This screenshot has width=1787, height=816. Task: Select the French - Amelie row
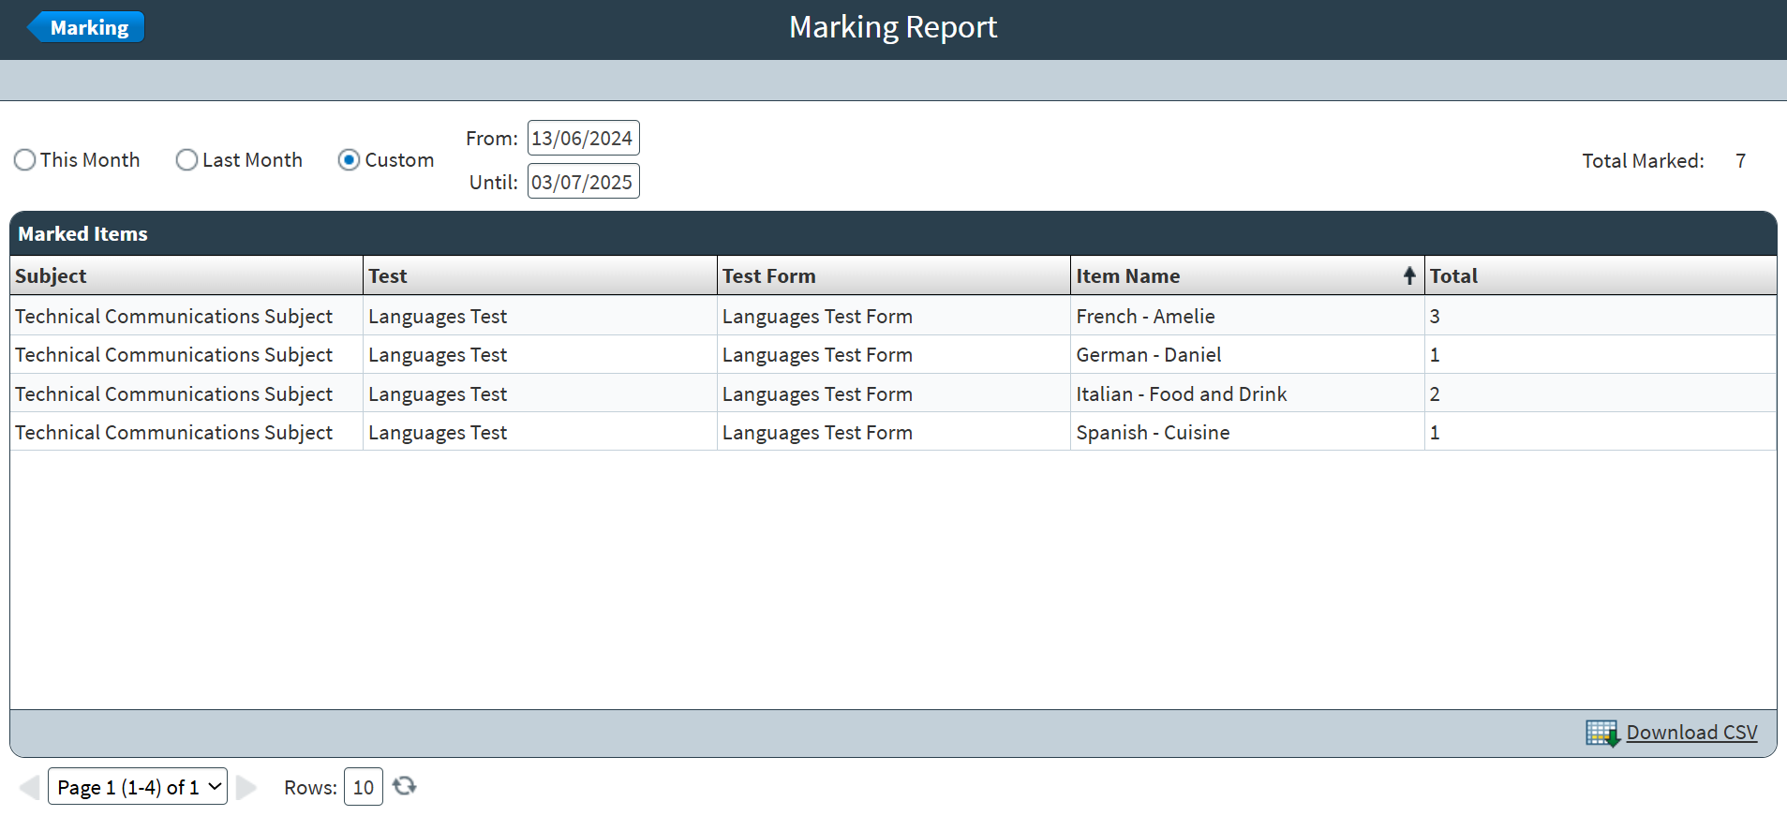pos(1145,317)
